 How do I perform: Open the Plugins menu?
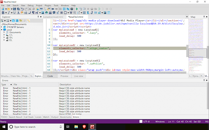[x=48, y=5]
